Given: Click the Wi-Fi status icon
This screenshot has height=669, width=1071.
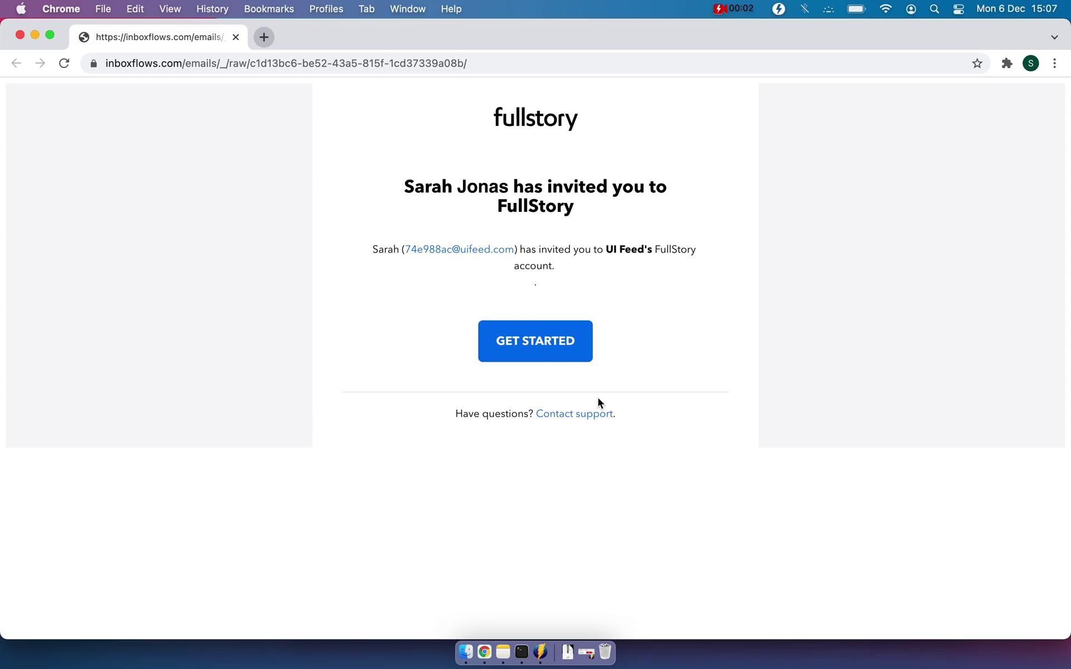Looking at the screenshot, I should pyautogui.click(x=885, y=9).
